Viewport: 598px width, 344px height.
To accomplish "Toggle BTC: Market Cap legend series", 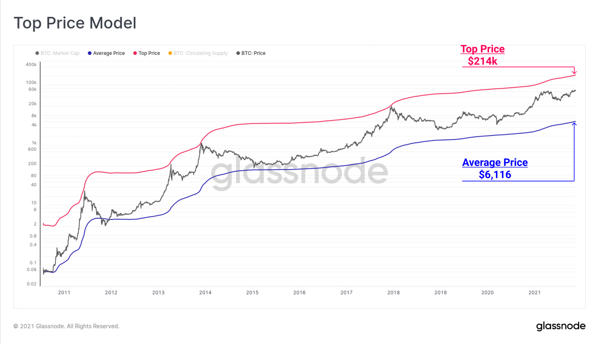I will (x=57, y=53).
